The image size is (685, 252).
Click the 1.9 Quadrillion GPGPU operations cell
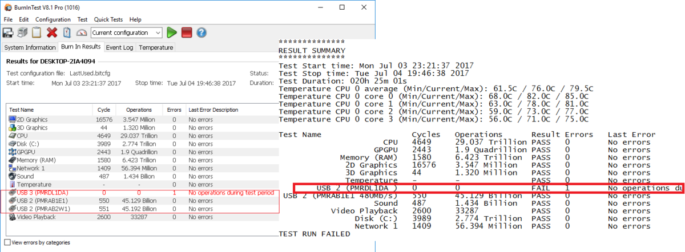(x=139, y=152)
